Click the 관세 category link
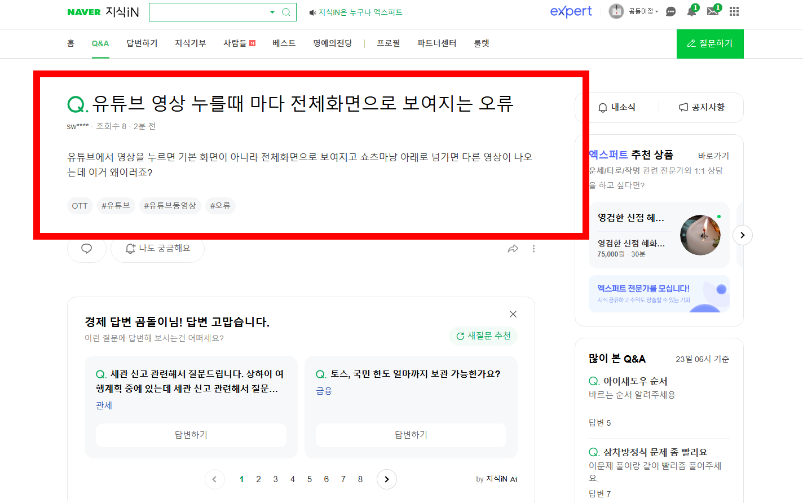 point(104,405)
